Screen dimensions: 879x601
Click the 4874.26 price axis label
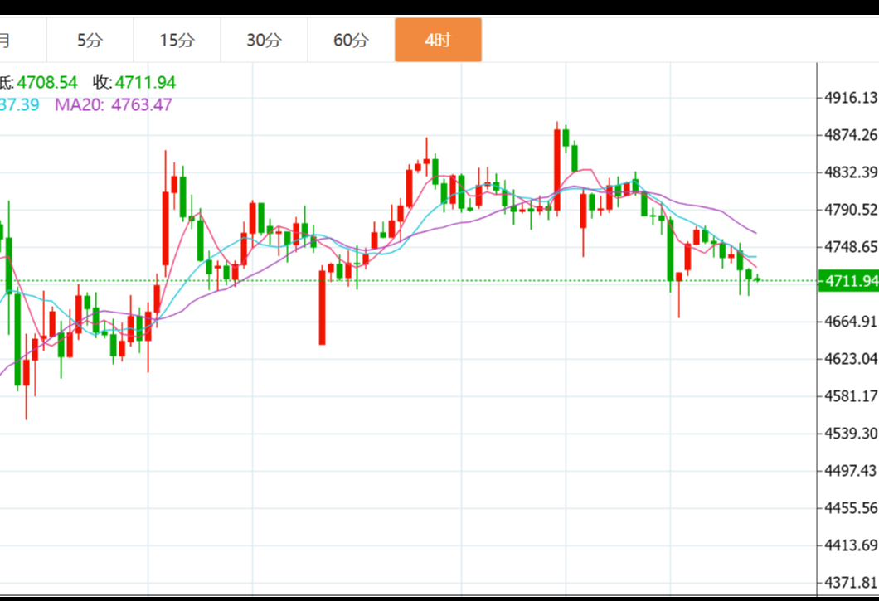[x=850, y=135]
